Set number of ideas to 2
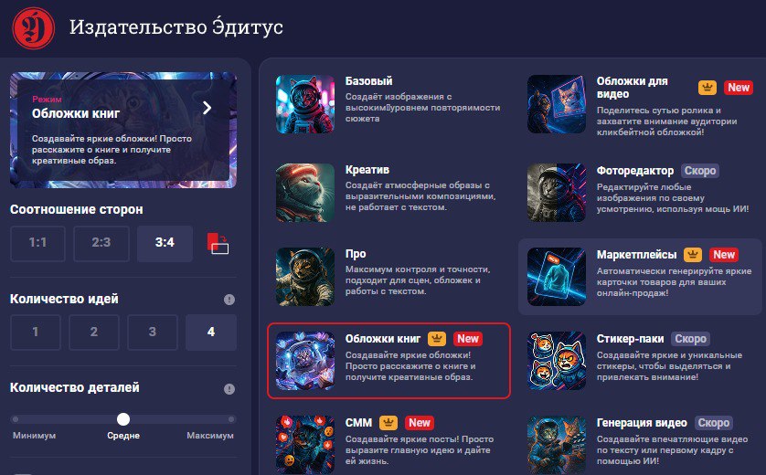 click(x=94, y=332)
